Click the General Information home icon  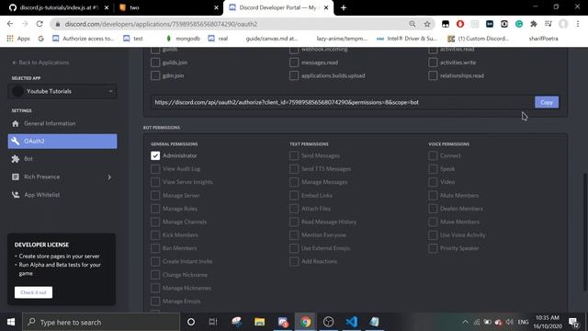(x=16, y=123)
